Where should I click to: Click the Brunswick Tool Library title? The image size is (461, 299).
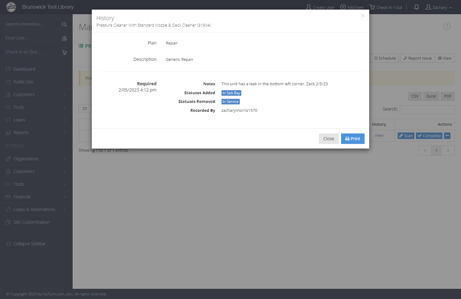(x=48, y=7)
